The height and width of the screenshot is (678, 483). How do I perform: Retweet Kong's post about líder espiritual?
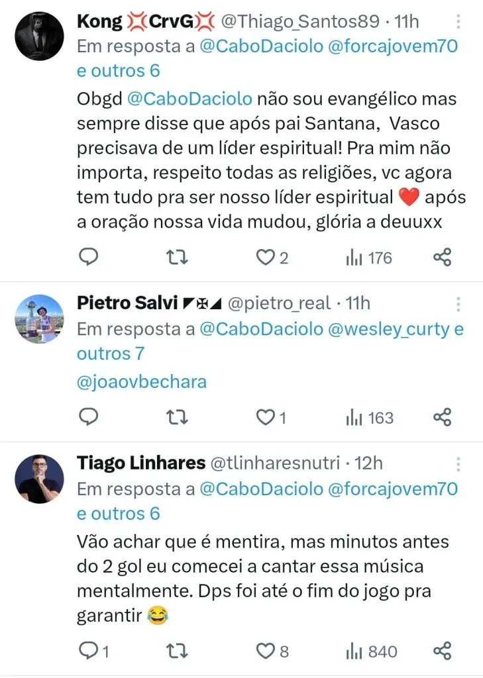(x=176, y=258)
